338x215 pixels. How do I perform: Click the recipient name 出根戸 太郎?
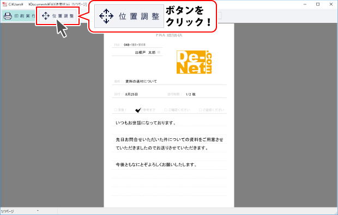pos(145,52)
